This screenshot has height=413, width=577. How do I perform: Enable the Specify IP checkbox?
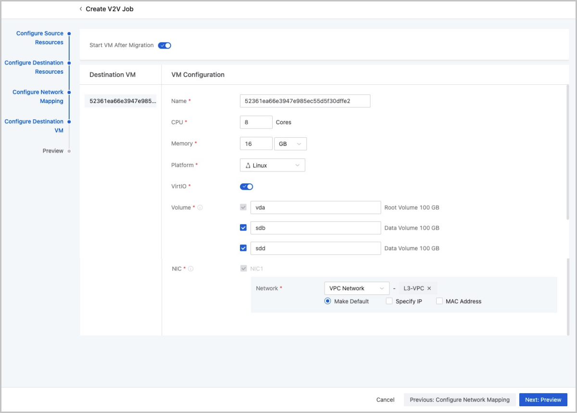[x=389, y=301]
